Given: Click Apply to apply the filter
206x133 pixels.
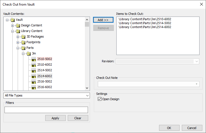Looking at the screenshot, I should [x=55, y=118].
